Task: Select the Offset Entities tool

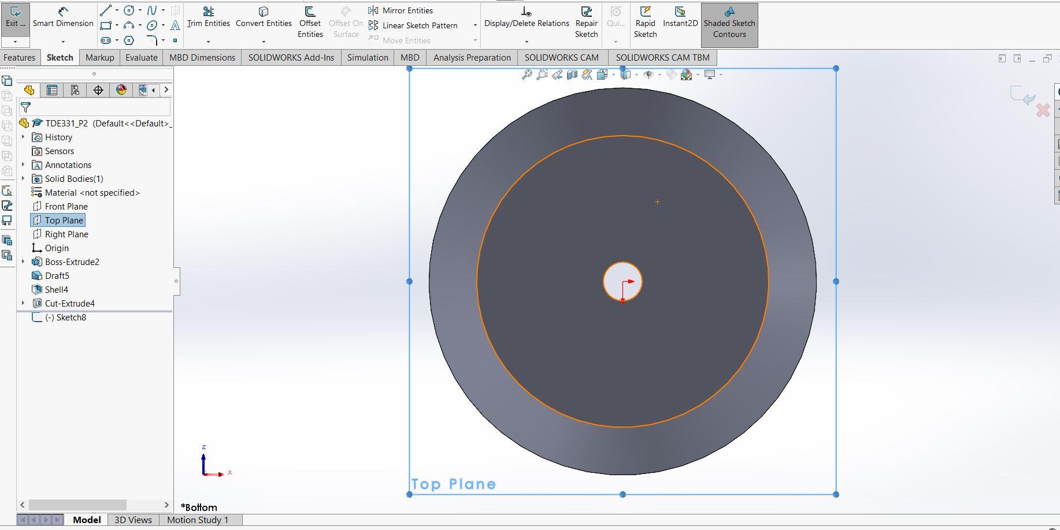Action: (x=310, y=22)
